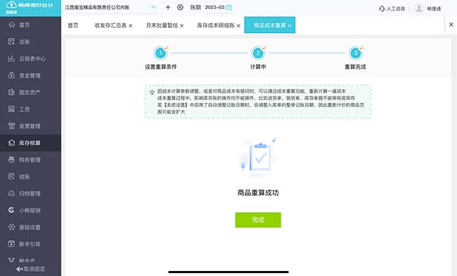Click the user avatar icon

(419, 8)
